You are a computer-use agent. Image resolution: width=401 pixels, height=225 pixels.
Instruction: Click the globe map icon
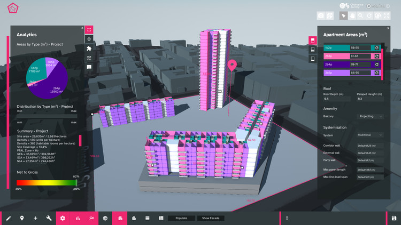coord(105,218)
